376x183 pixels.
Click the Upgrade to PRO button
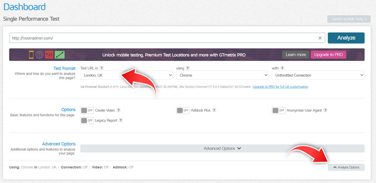click(328, 54)
